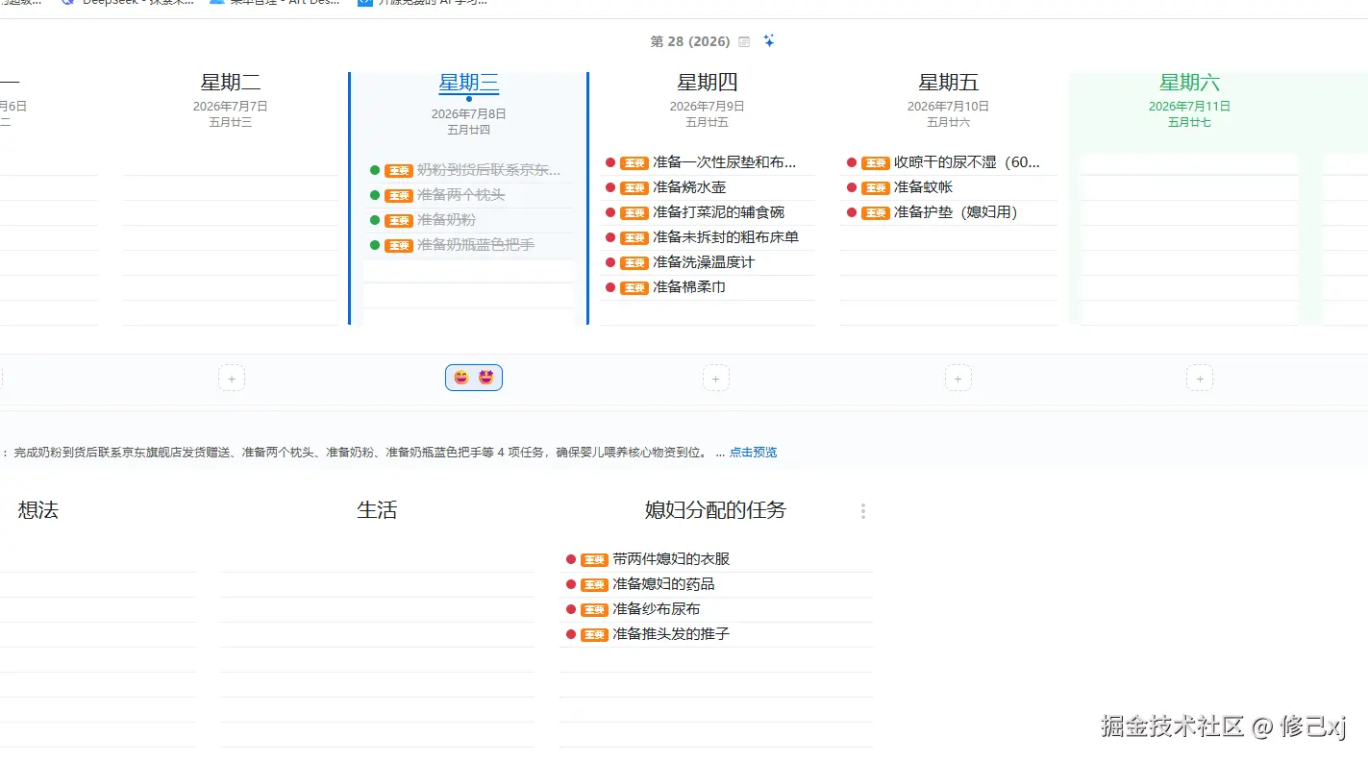The height and width of the screenshot is (762, 1368).
Task: Click the first empty row under 生活
Action: point(377,560)
